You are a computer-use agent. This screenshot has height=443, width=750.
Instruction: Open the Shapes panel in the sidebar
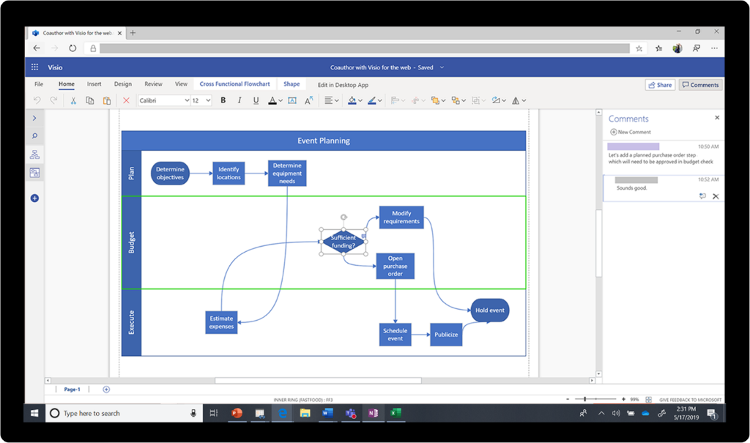click(x=34, y=154)
